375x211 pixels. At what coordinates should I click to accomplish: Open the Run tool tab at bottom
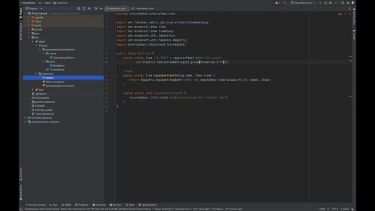tap(53, 205)
